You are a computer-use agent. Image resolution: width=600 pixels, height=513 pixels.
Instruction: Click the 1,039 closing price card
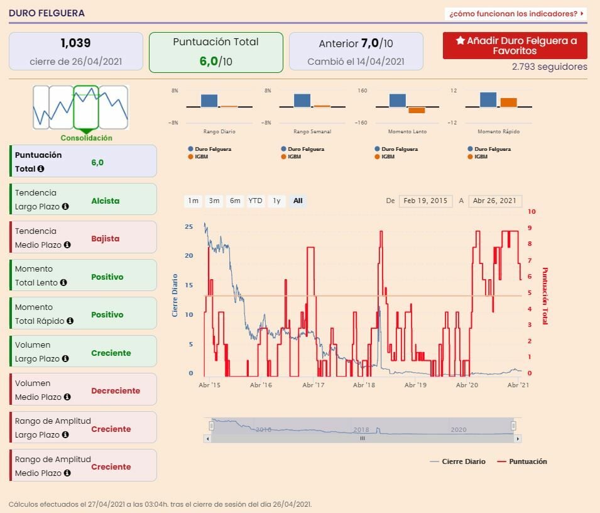tap(76, 52)
